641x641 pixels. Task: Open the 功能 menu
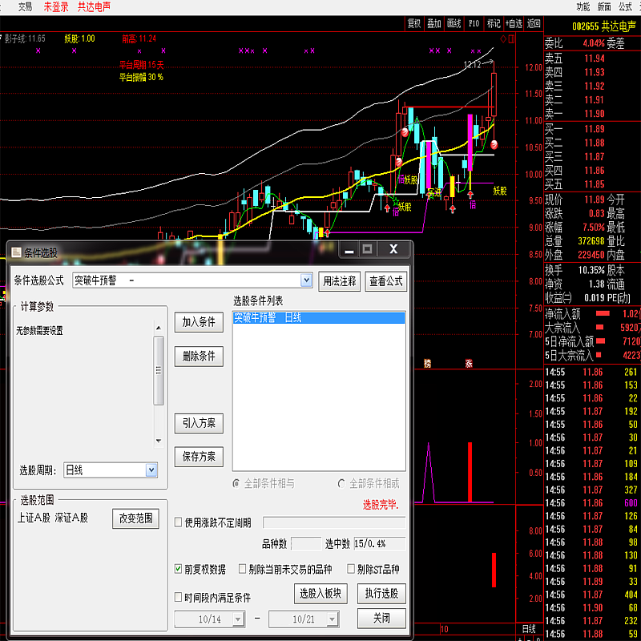[x=583, y=6]
